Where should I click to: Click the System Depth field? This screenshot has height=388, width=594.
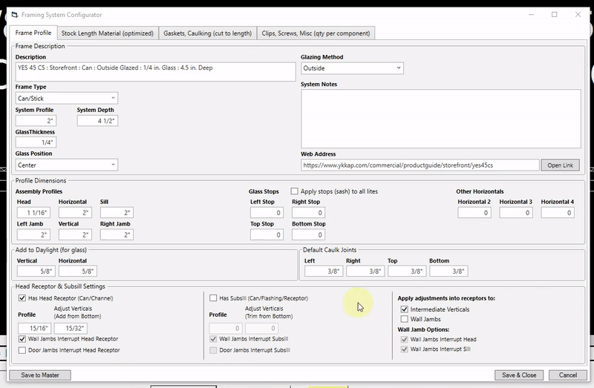tap(97, 121)
